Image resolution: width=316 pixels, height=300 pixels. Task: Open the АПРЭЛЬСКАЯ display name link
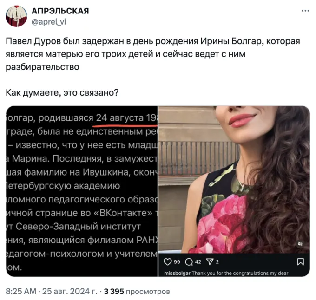coord(60,11)
